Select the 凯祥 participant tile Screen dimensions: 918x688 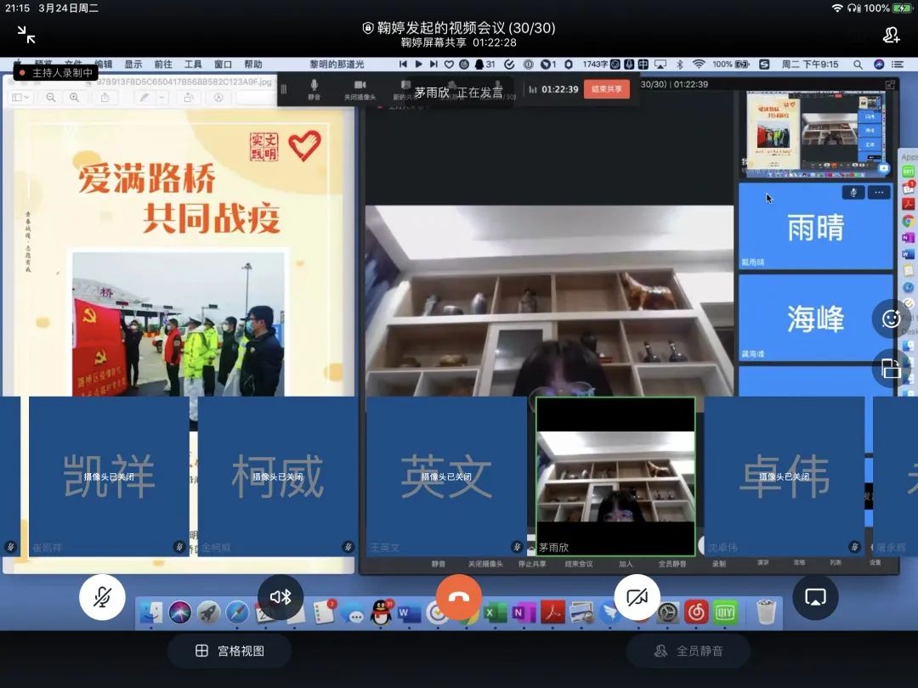tap(109, 477)
